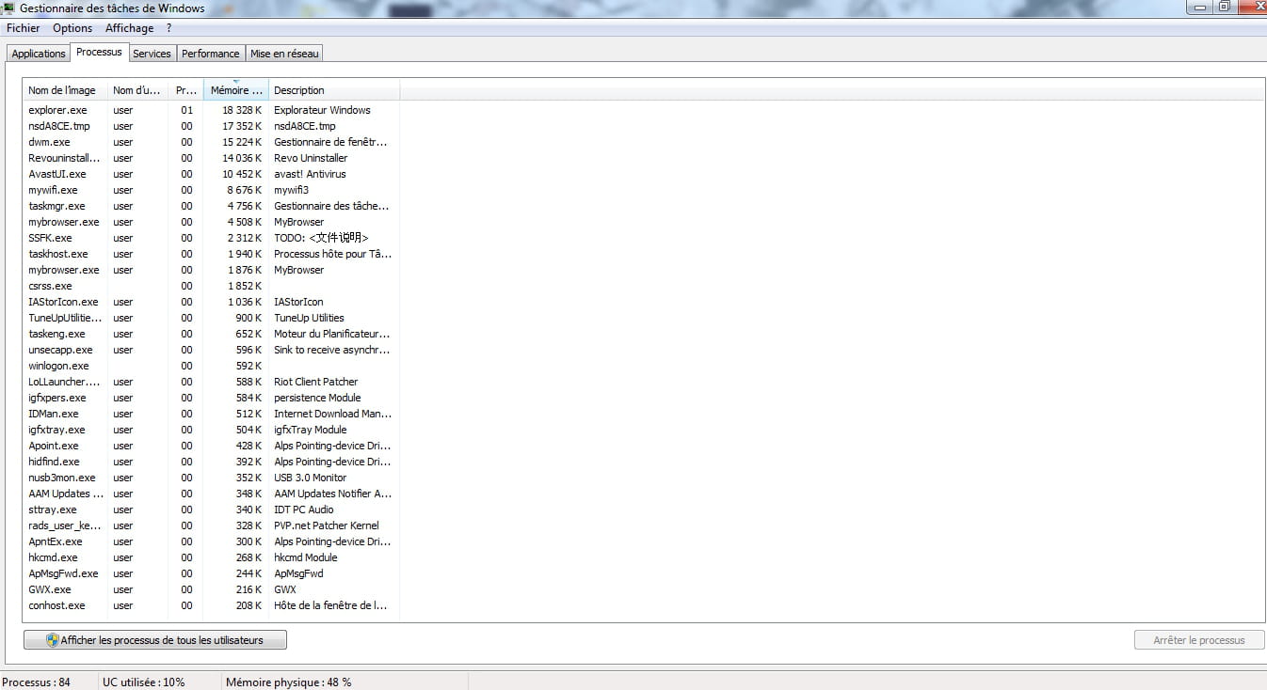
Task: Click UC utilisée : 10% status entry
Action: [144, 682]
